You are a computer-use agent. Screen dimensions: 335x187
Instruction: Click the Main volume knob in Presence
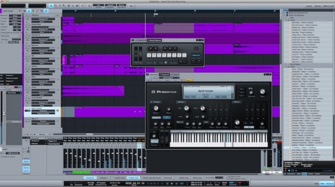(x=263, y=91)
